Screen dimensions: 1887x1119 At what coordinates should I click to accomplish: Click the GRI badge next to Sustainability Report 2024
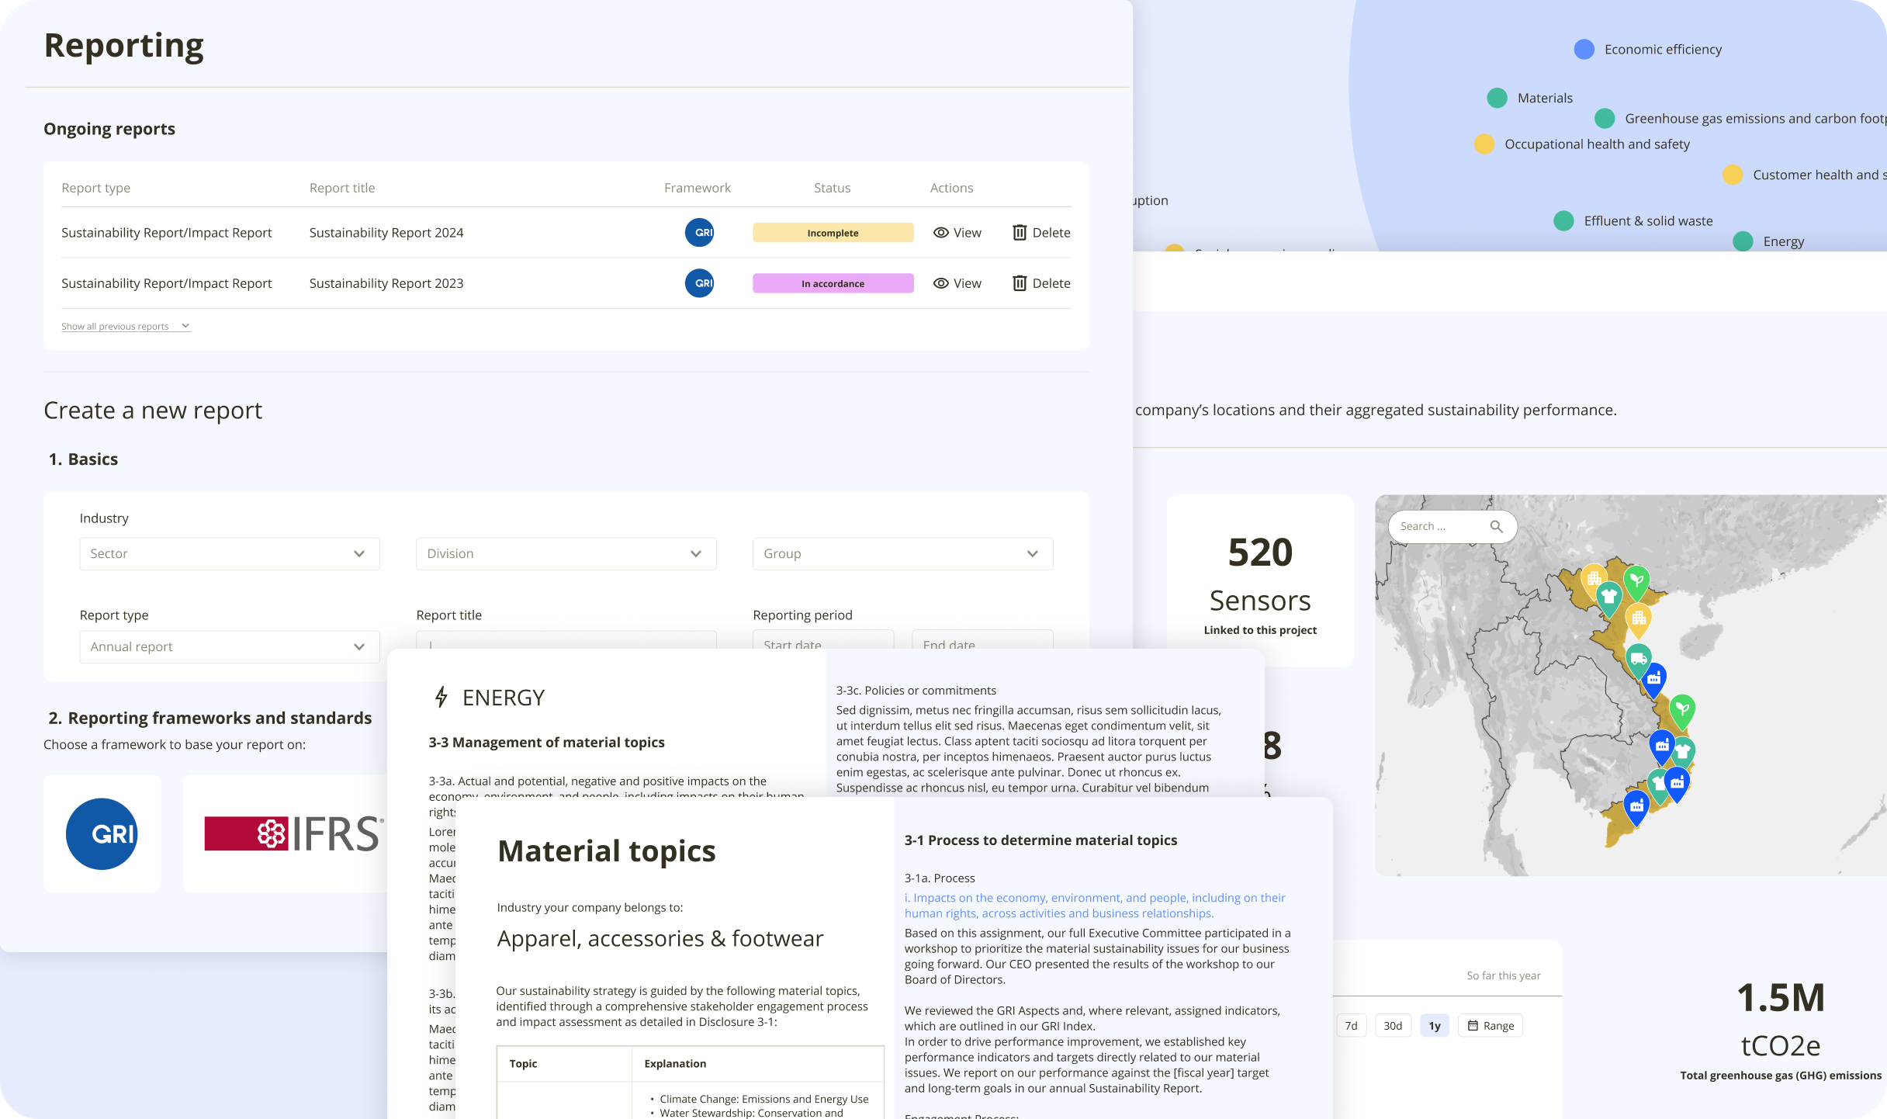click(x=698, y=232)
